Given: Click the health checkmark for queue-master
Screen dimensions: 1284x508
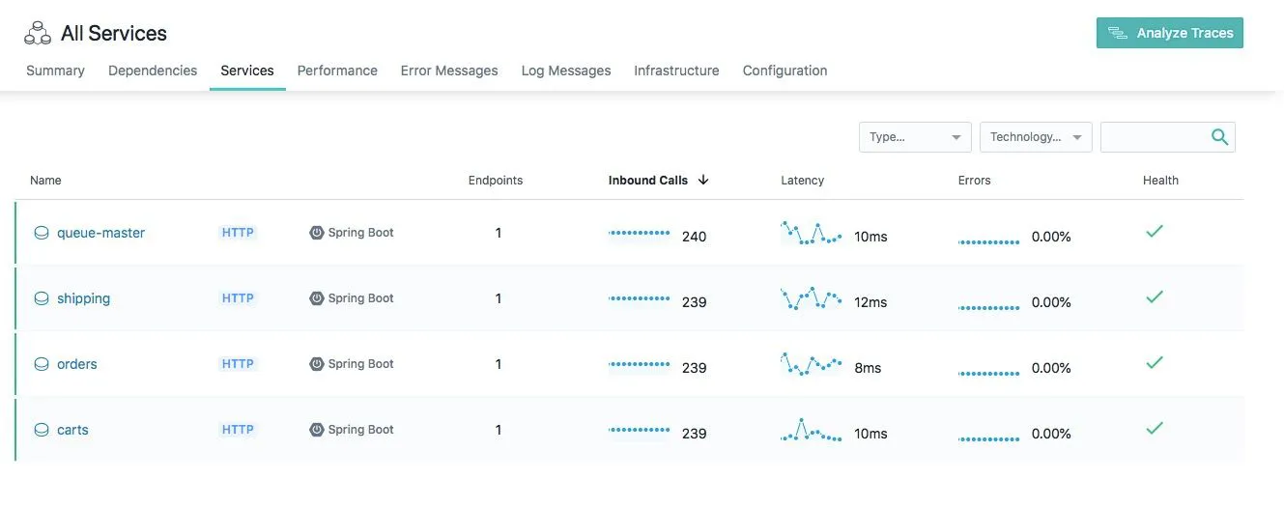Looking at the screenshot, I should tap(1154, 232).
